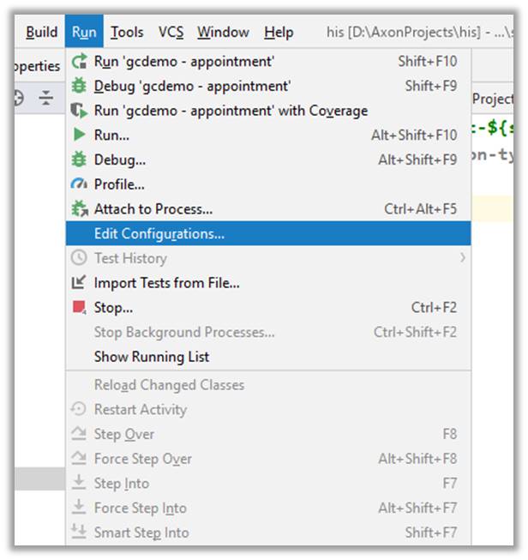528x560 pixels.
Task: Open the Help menu
Action: point(279,33)
